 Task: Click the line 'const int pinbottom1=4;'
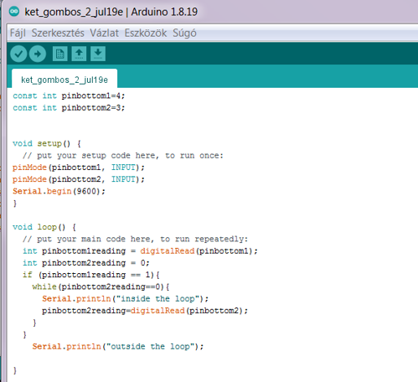(x=69, y=95)
